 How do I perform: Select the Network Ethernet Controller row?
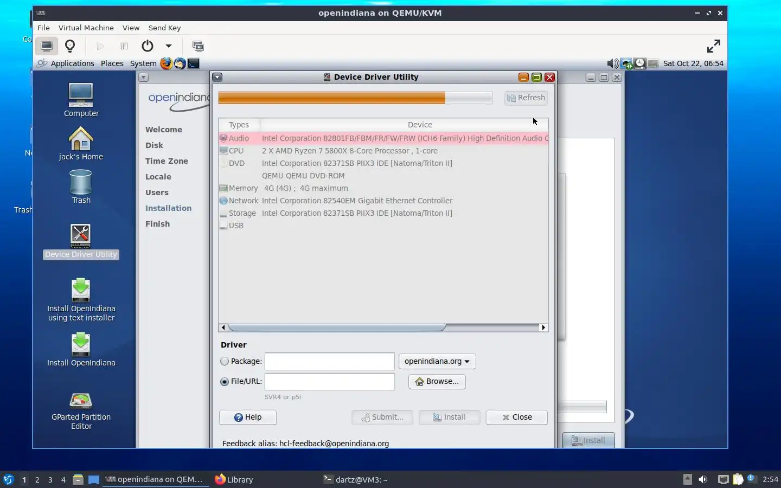[x=383, y=201]
